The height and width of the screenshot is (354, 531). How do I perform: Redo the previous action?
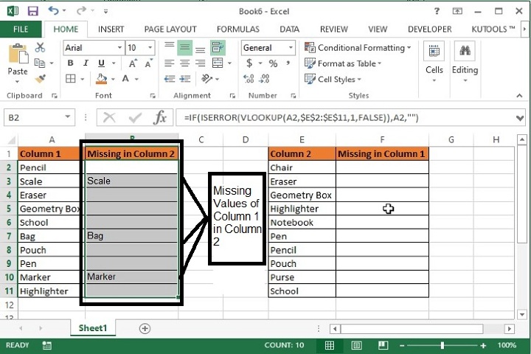pyautogui.click(x=81, y=11)
